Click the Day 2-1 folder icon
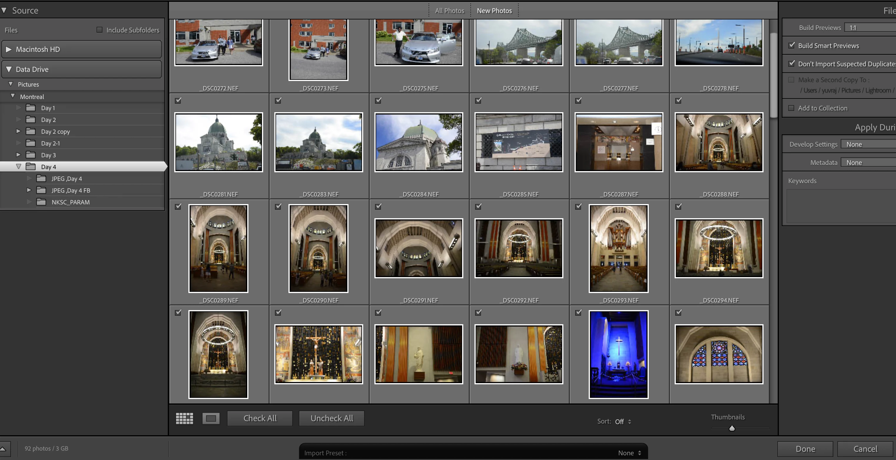The image size is (896, 460). click(31, 143)
